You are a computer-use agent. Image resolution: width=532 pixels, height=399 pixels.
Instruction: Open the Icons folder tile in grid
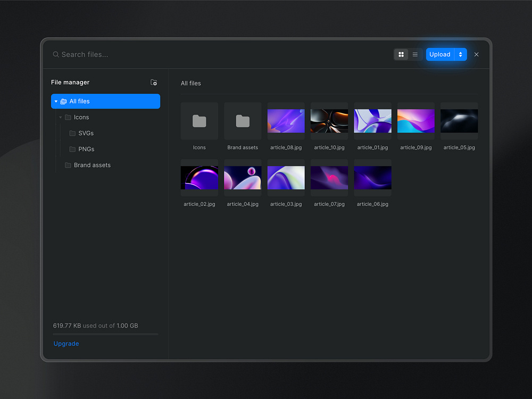click(x=199, y=121)
